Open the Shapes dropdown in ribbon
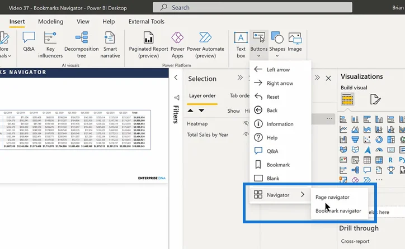Viewport: 405px width, 249px height. click(x=277, y=45)
